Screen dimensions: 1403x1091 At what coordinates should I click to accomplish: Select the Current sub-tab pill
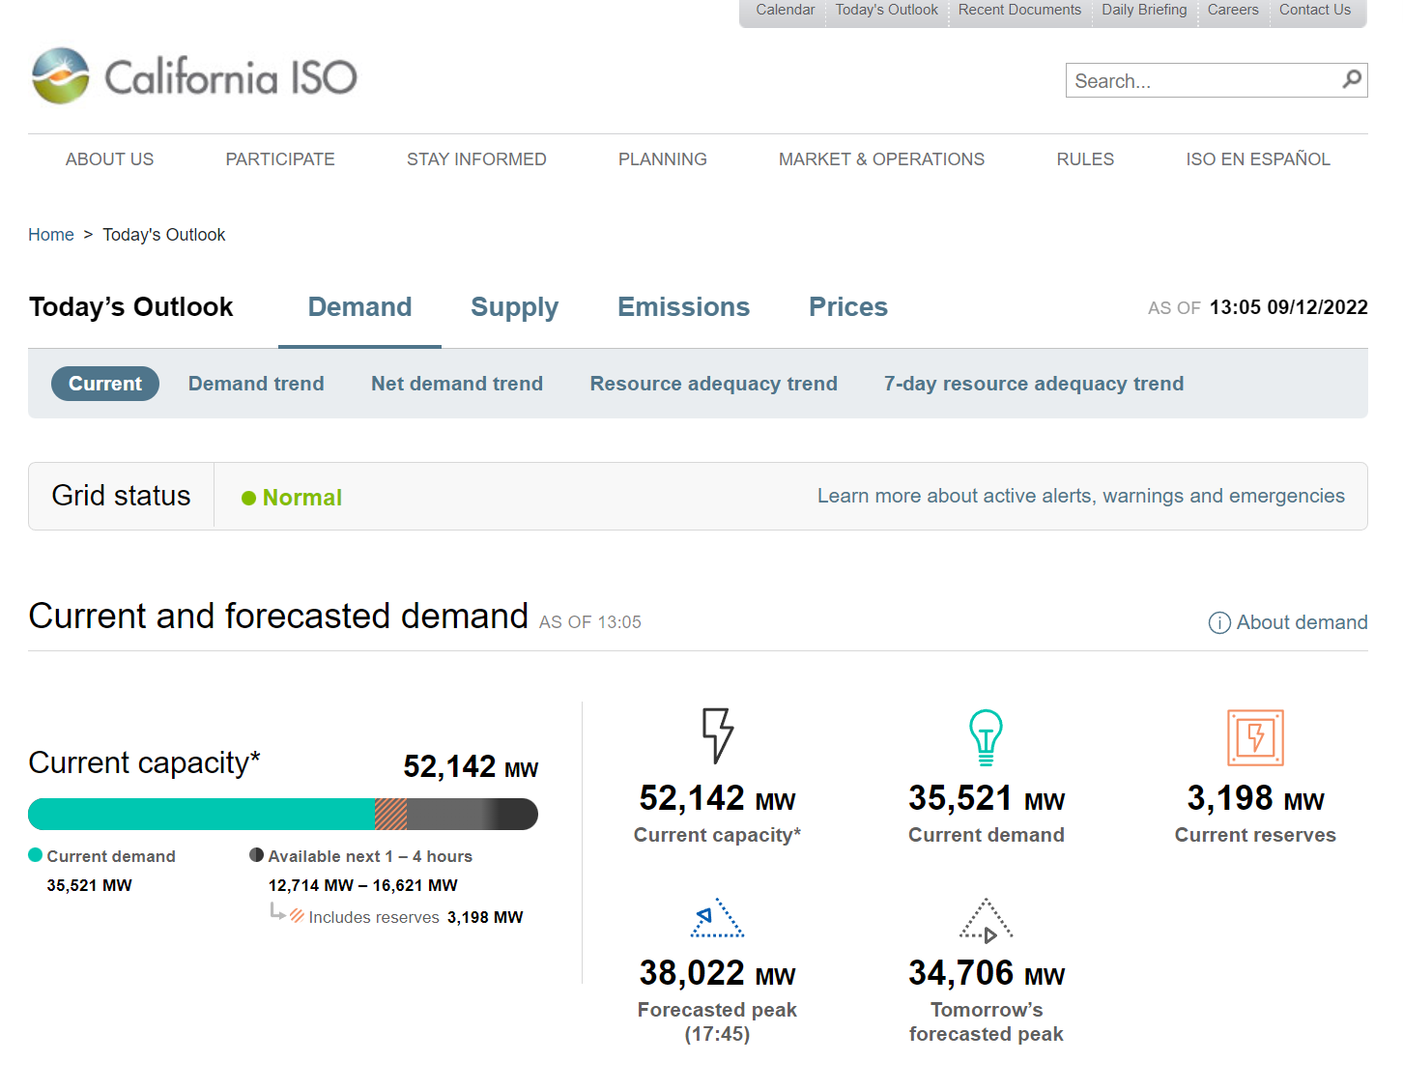coord(105,384)
